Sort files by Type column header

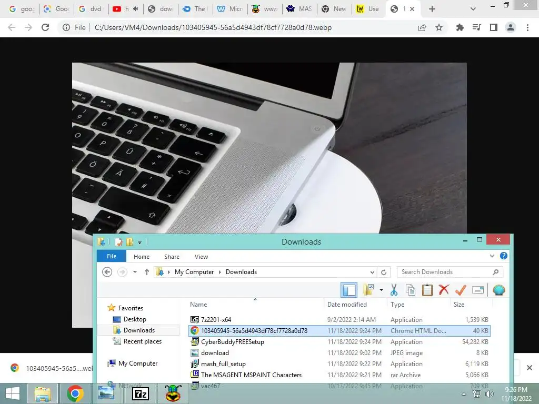(397, 305)
